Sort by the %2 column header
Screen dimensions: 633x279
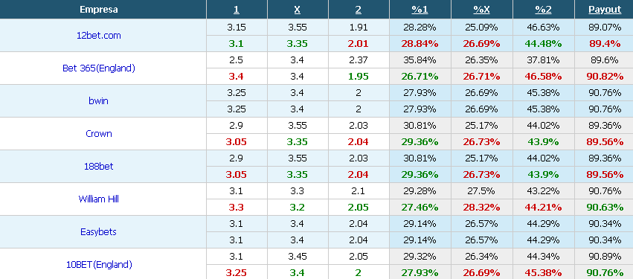pyautogui.click(x=543, y=10)
